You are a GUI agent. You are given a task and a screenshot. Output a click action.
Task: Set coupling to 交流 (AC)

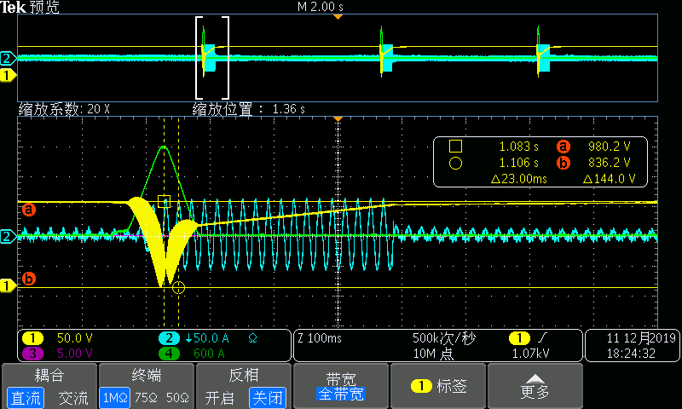[72, 397]
